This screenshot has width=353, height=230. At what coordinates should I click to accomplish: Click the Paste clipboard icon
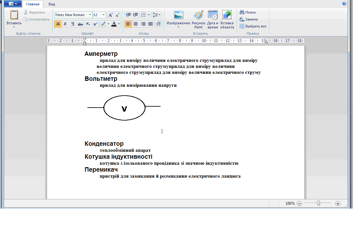[14, 15]
